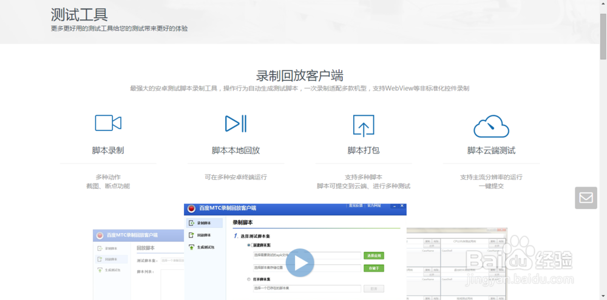Click the 脚本列表 list box in the left window
This screenshot has height=300, width=607.
[172, 284]
